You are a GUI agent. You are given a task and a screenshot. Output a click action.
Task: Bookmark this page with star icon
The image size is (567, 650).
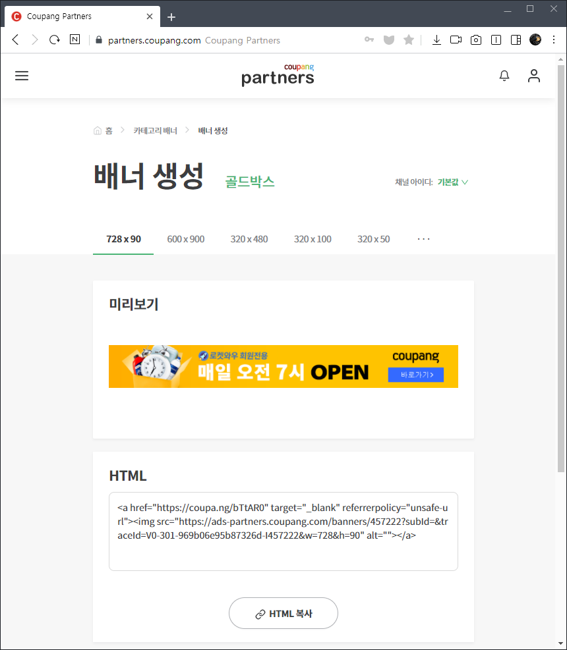point(409,40)
